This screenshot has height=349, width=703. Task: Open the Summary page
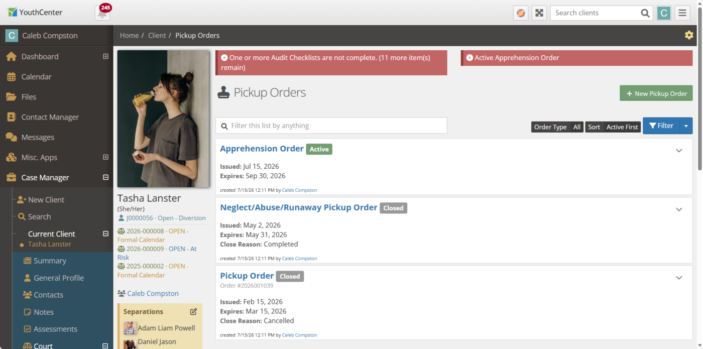50,261
